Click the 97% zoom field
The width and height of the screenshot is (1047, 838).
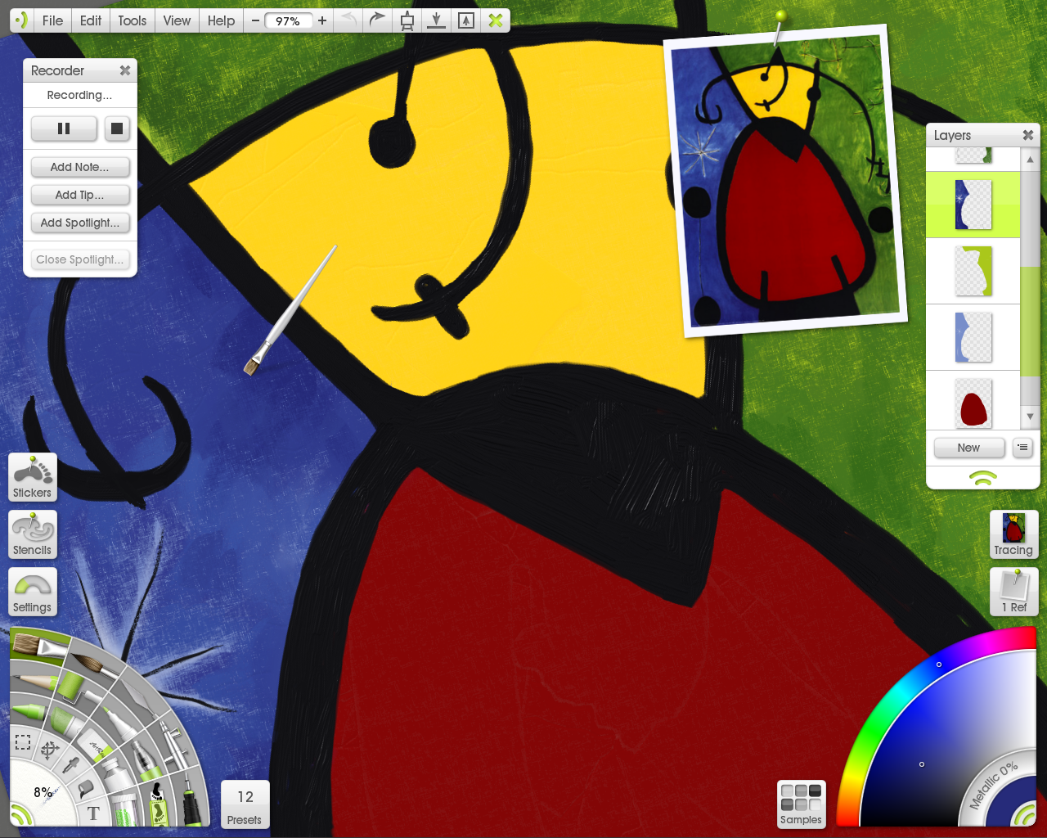(288, 20)
